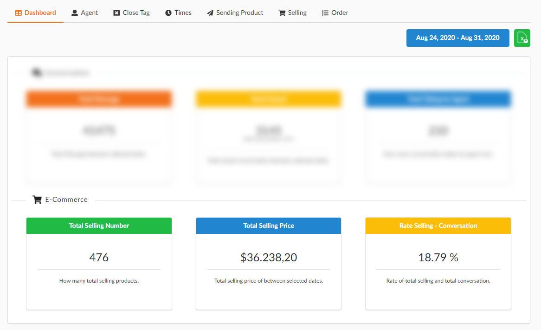Viewport: 541px width, 330px height.
Task: Open the Aug 24 - Aug 31 date picker
Action: (457, 38)
